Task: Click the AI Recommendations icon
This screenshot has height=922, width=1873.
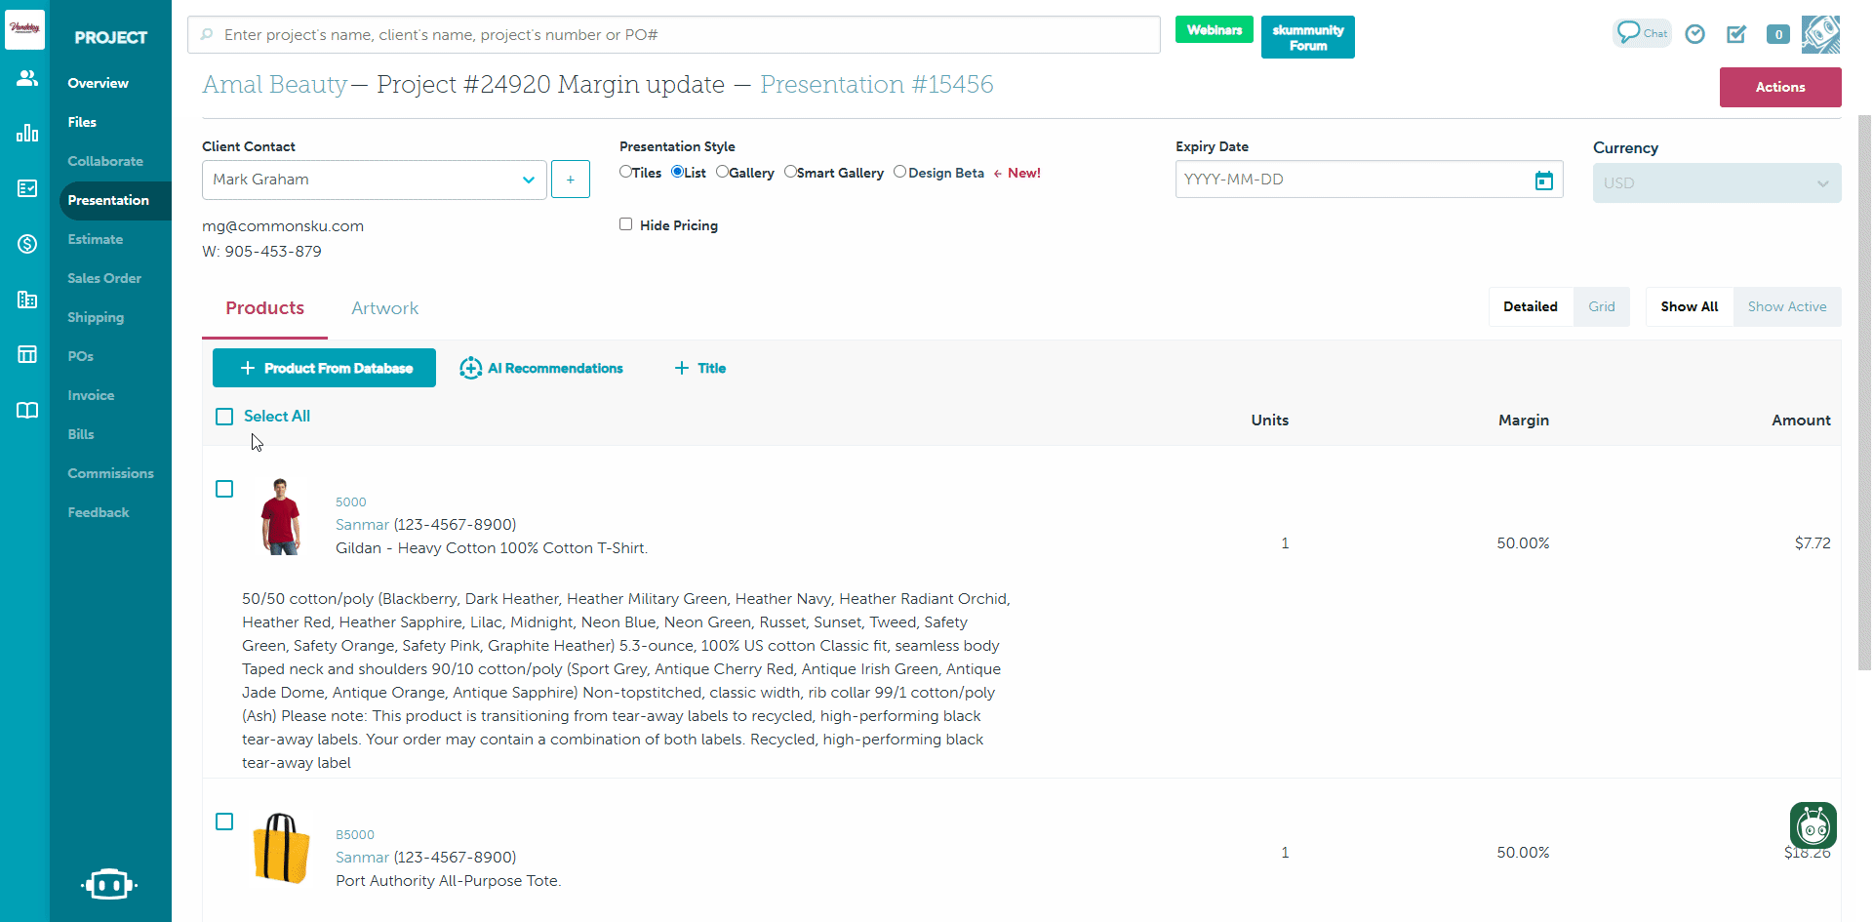Action: (x=470, y=368)
